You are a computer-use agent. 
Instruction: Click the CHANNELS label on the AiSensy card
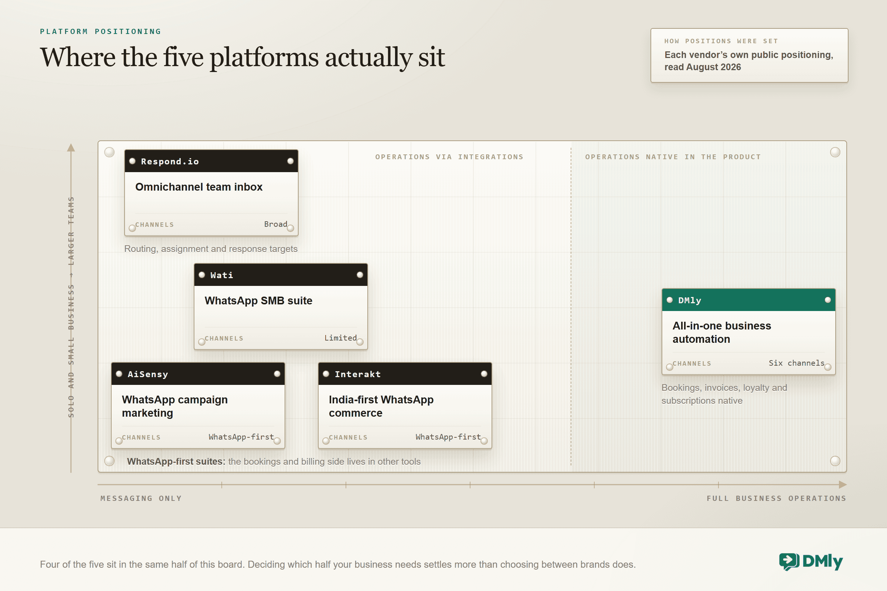(x=141, y=438)
